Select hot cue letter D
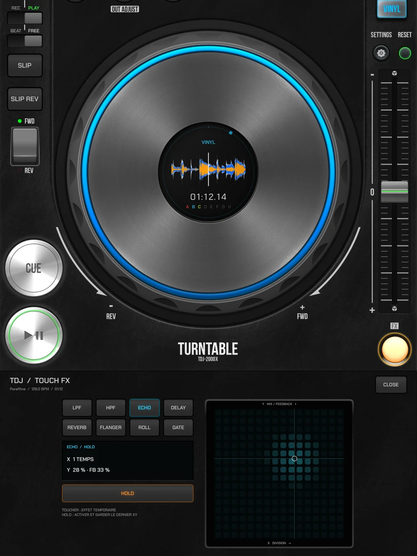417x556 pixels. 205,207
